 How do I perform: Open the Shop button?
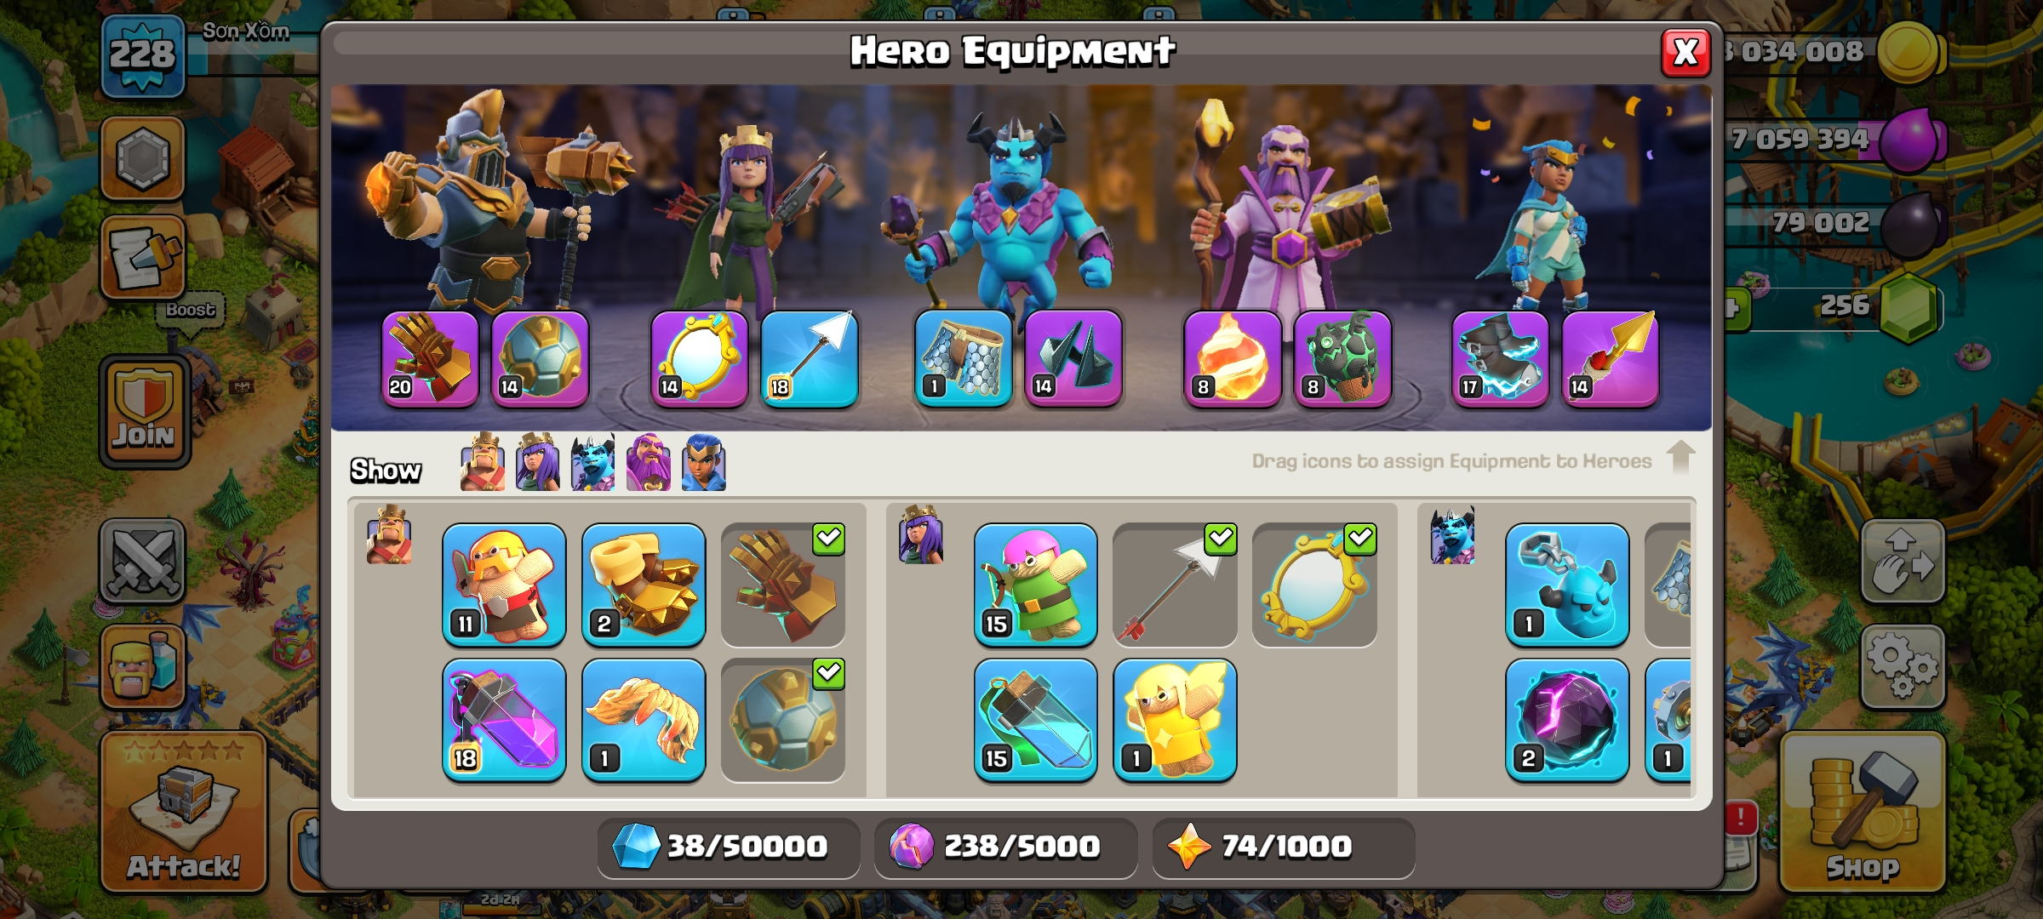tap(1863, 813)
